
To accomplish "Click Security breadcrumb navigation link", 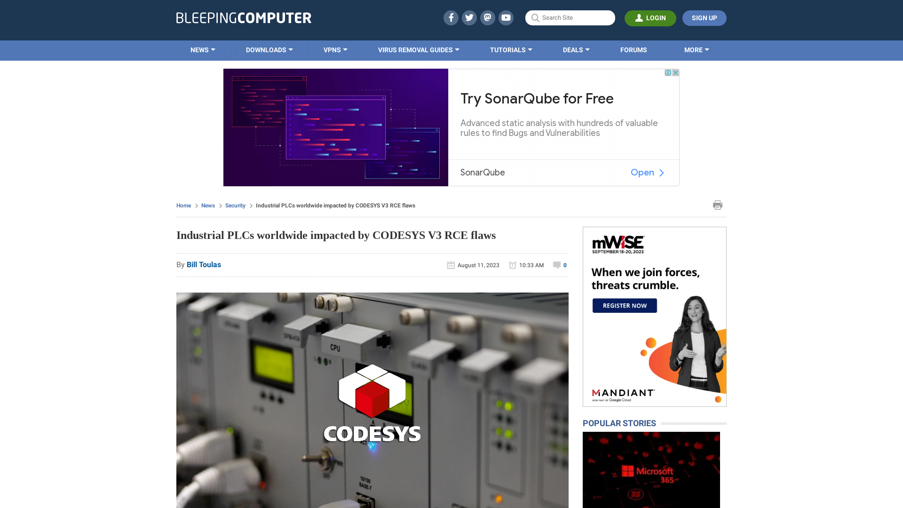I will [235, 205].
